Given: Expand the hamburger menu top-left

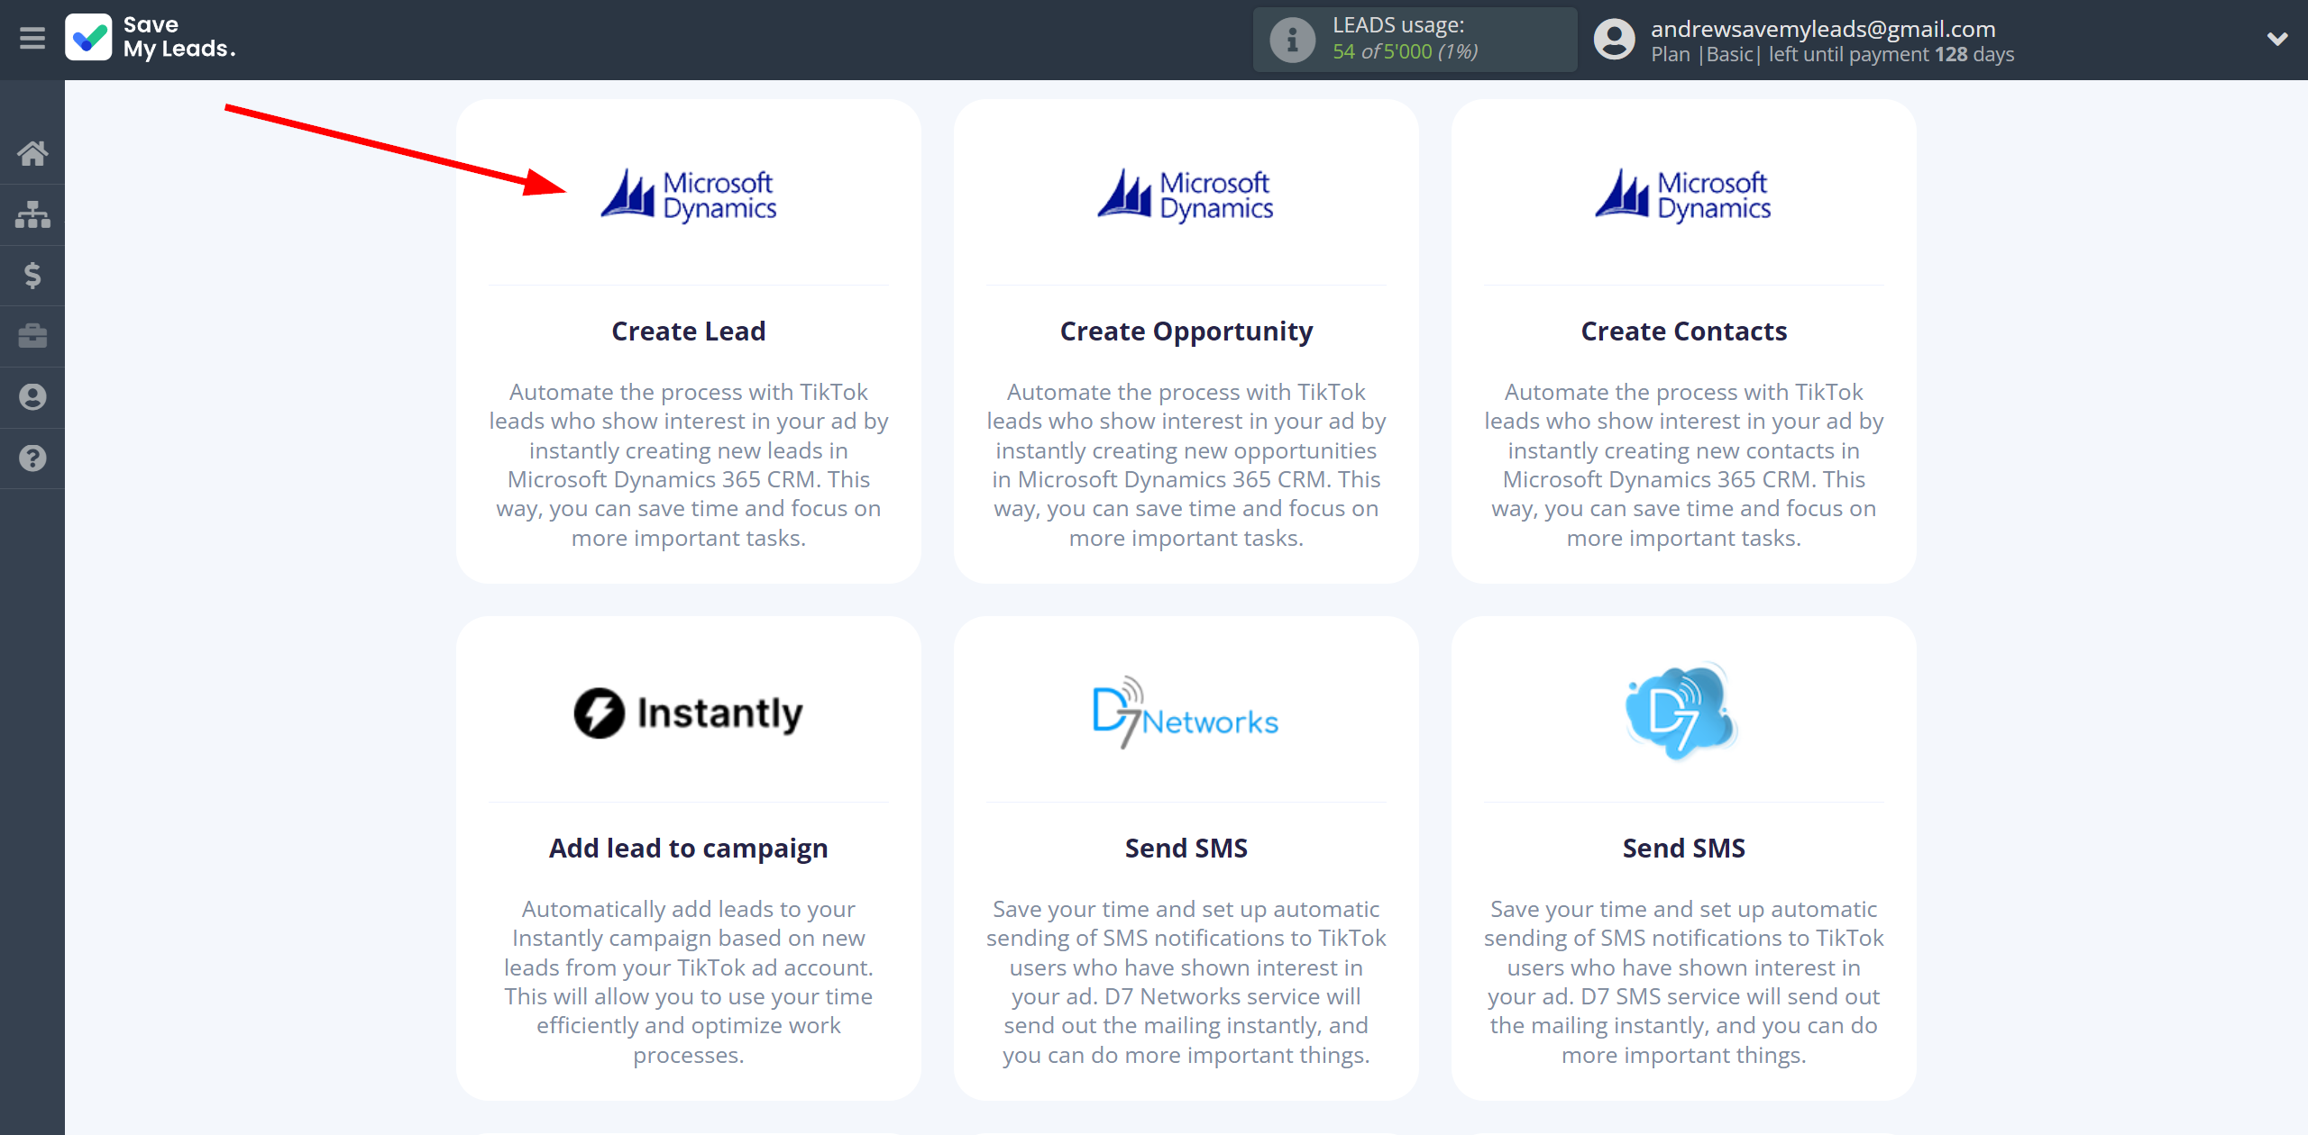Looking at the screenshot, I should coord(32,38).
